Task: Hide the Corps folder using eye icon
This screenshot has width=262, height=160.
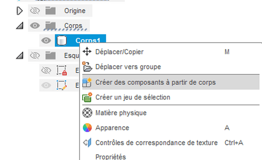Action: (35, 26)
